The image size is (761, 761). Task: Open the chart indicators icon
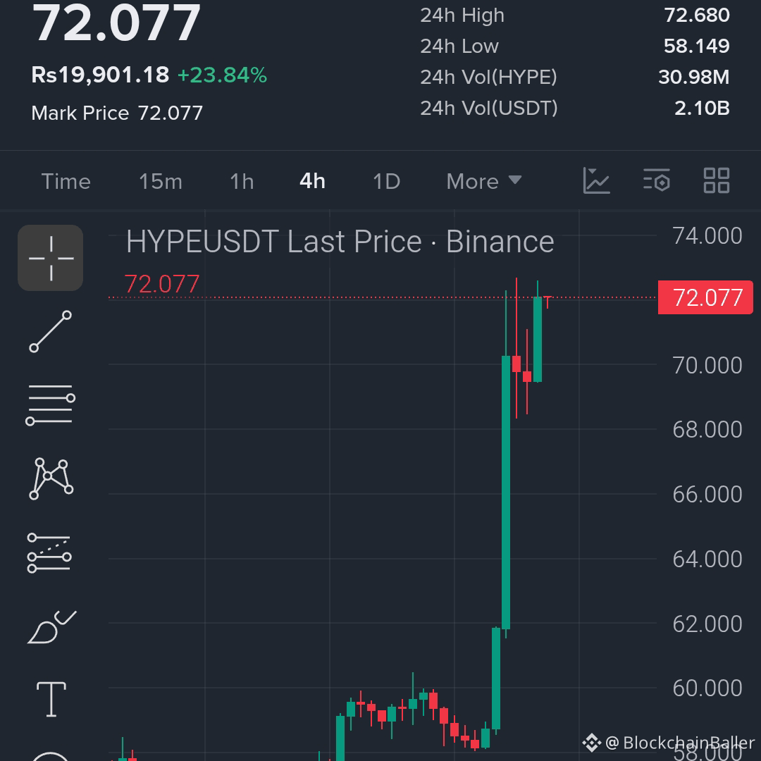[596, 181]
